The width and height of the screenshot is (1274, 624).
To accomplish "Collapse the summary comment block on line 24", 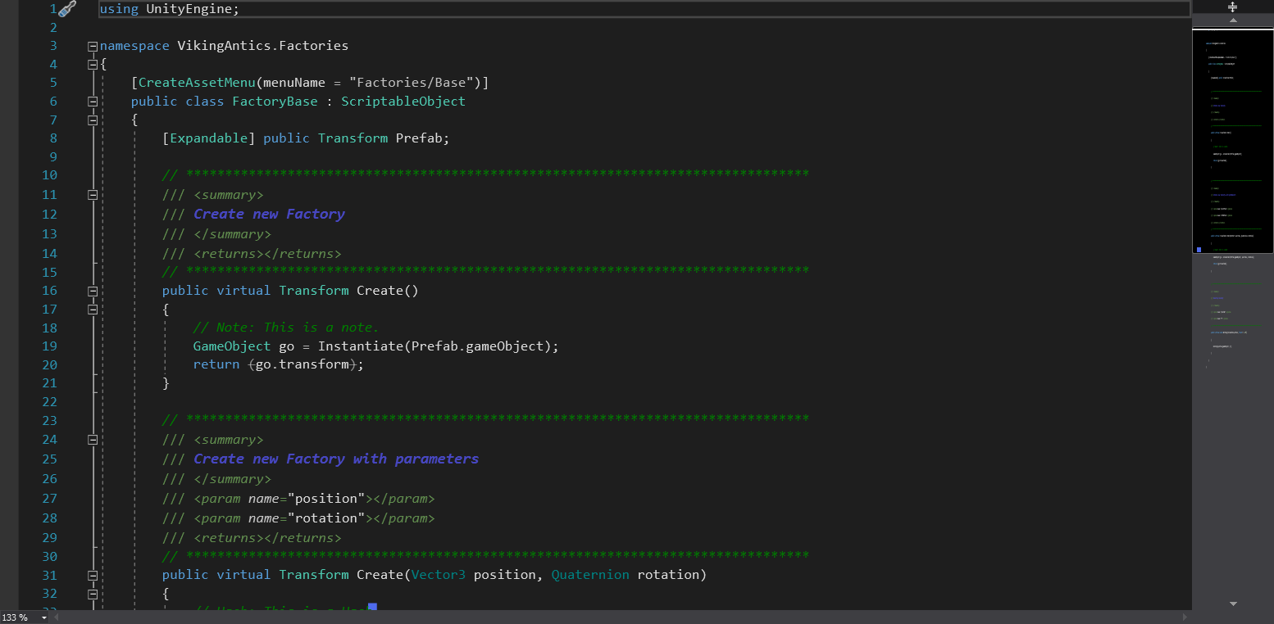I will 93,439.
